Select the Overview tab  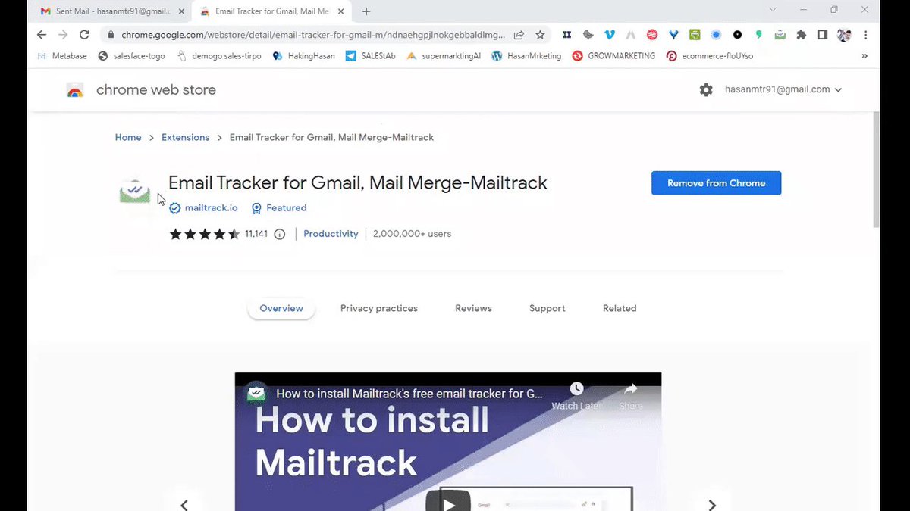pyautogui.click(x=281, y=308)
